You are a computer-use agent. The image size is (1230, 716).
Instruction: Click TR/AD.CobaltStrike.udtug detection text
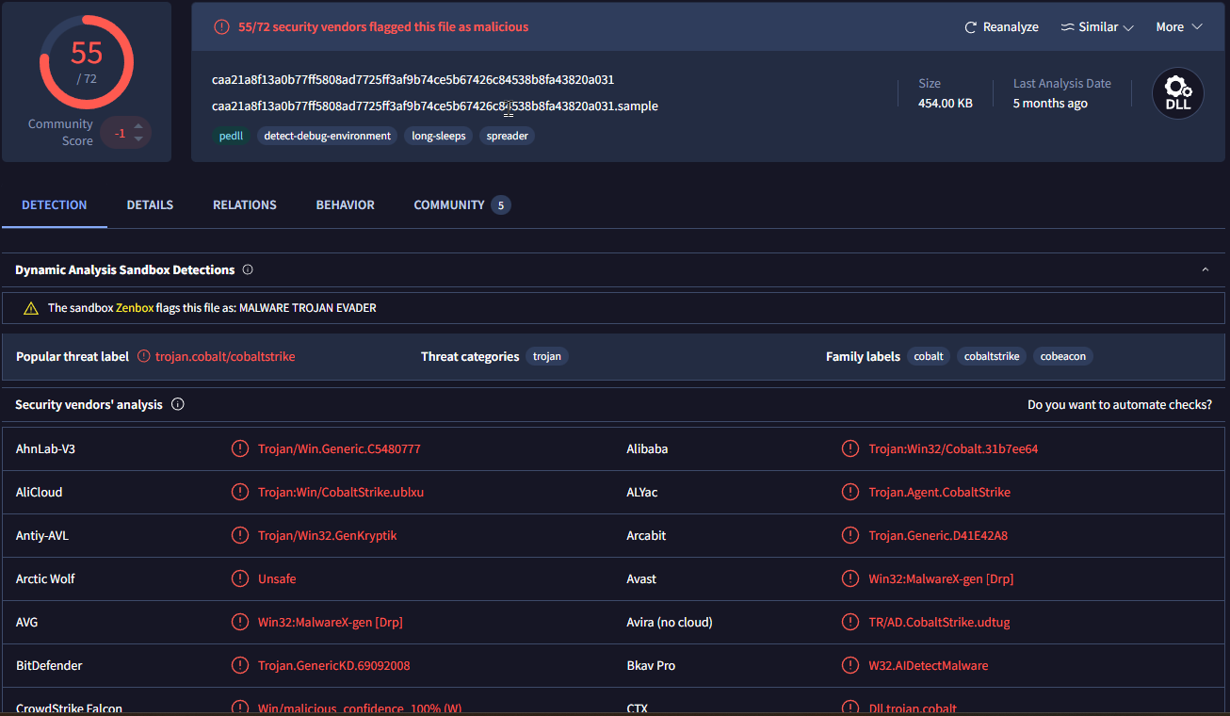(x=939, y=622)
